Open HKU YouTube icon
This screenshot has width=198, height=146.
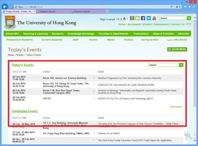[x=154, y=18]
